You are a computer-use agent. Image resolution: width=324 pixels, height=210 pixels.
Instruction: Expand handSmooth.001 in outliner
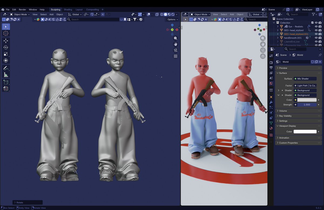click(278, 38)
